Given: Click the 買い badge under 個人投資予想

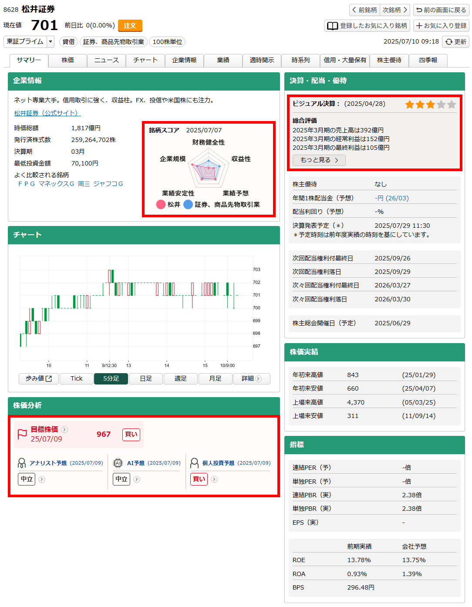Looking at the screenshot, I should click(199, 479).
